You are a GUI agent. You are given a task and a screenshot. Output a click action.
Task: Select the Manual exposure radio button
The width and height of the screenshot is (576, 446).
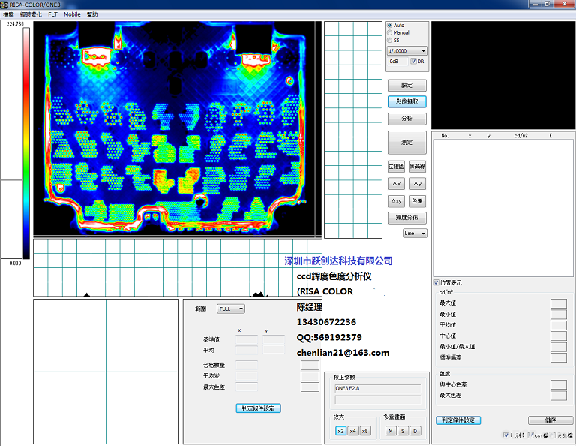tap(390, 33)
